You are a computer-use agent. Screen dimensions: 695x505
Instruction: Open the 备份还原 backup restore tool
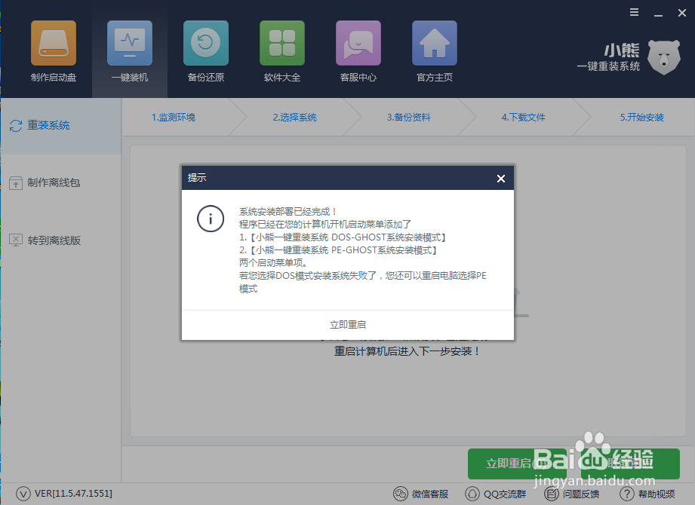(205, 51)
